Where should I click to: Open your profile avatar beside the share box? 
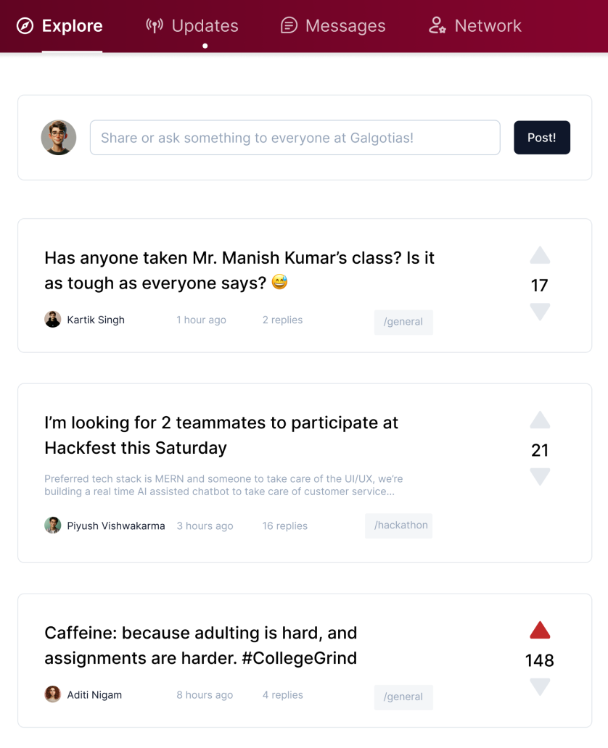[59, 138]
